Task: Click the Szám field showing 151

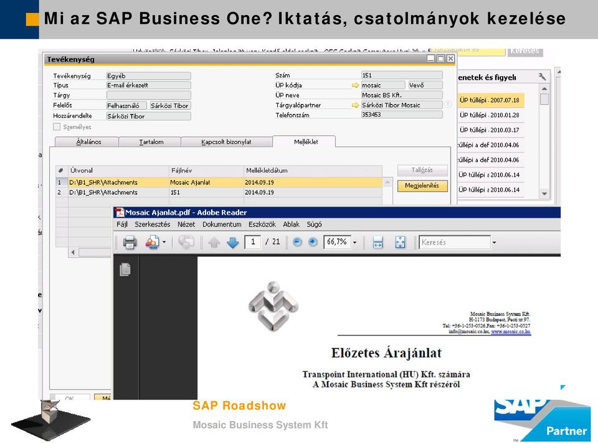Action: tap(402, 75)
